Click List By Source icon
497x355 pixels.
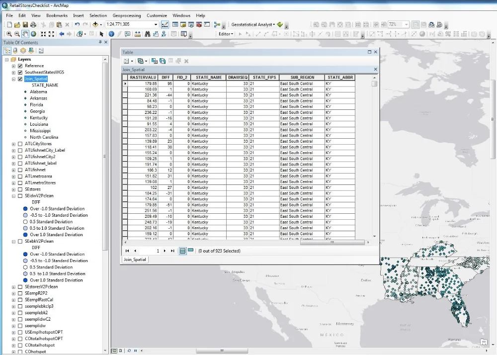pyautogui.click(x=15, y=50)
